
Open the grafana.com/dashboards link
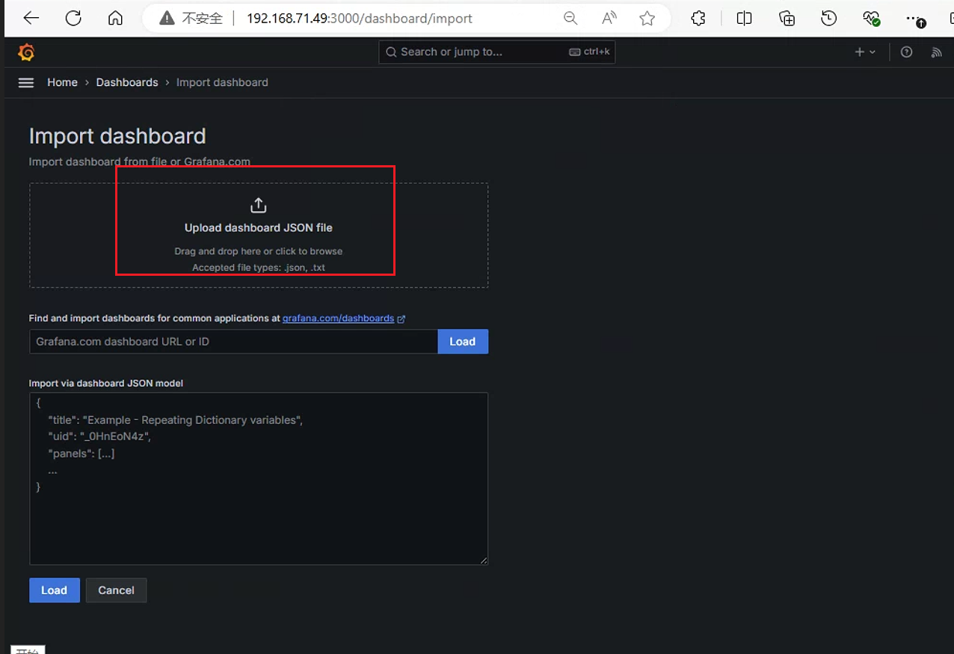pyautogui.click(x=338, y=318)
